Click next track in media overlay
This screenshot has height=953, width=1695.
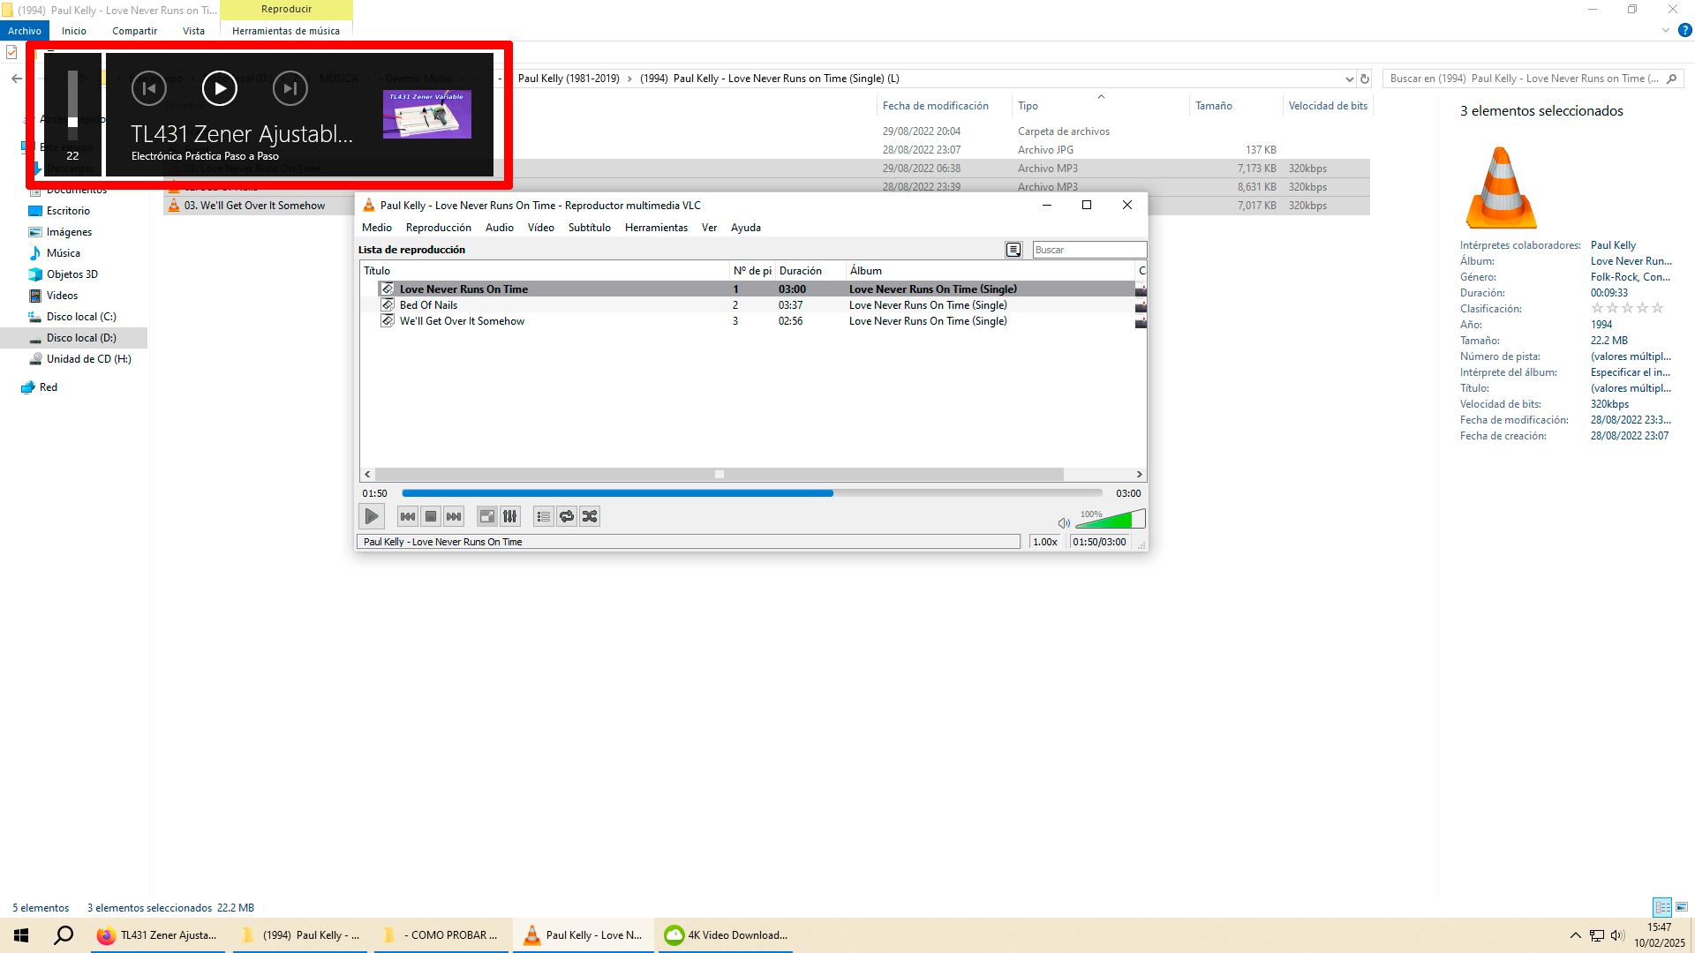click(x=290, y=88)
